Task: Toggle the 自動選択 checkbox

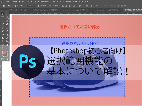Action: click(x=16, y=6)
